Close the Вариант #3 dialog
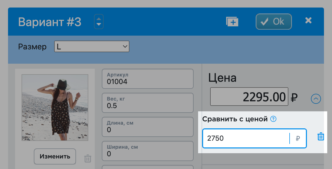This screenshot has width=332, height=169. (x=308, y=21)
